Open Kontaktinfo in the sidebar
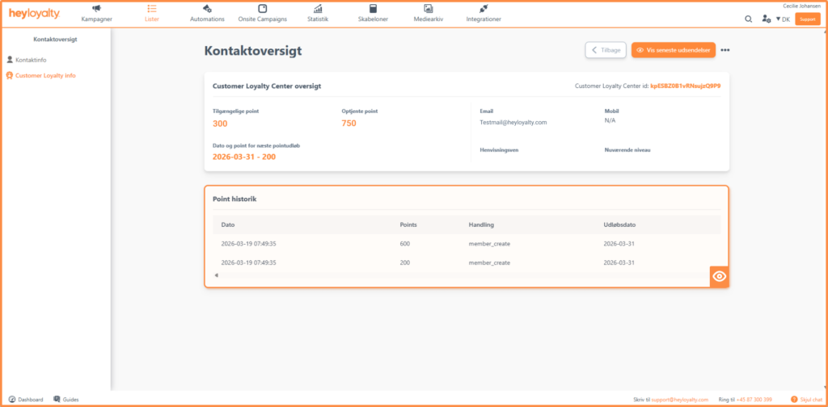Image resolution: width=828 pixels, height=407 pixels. pos(31,60)
